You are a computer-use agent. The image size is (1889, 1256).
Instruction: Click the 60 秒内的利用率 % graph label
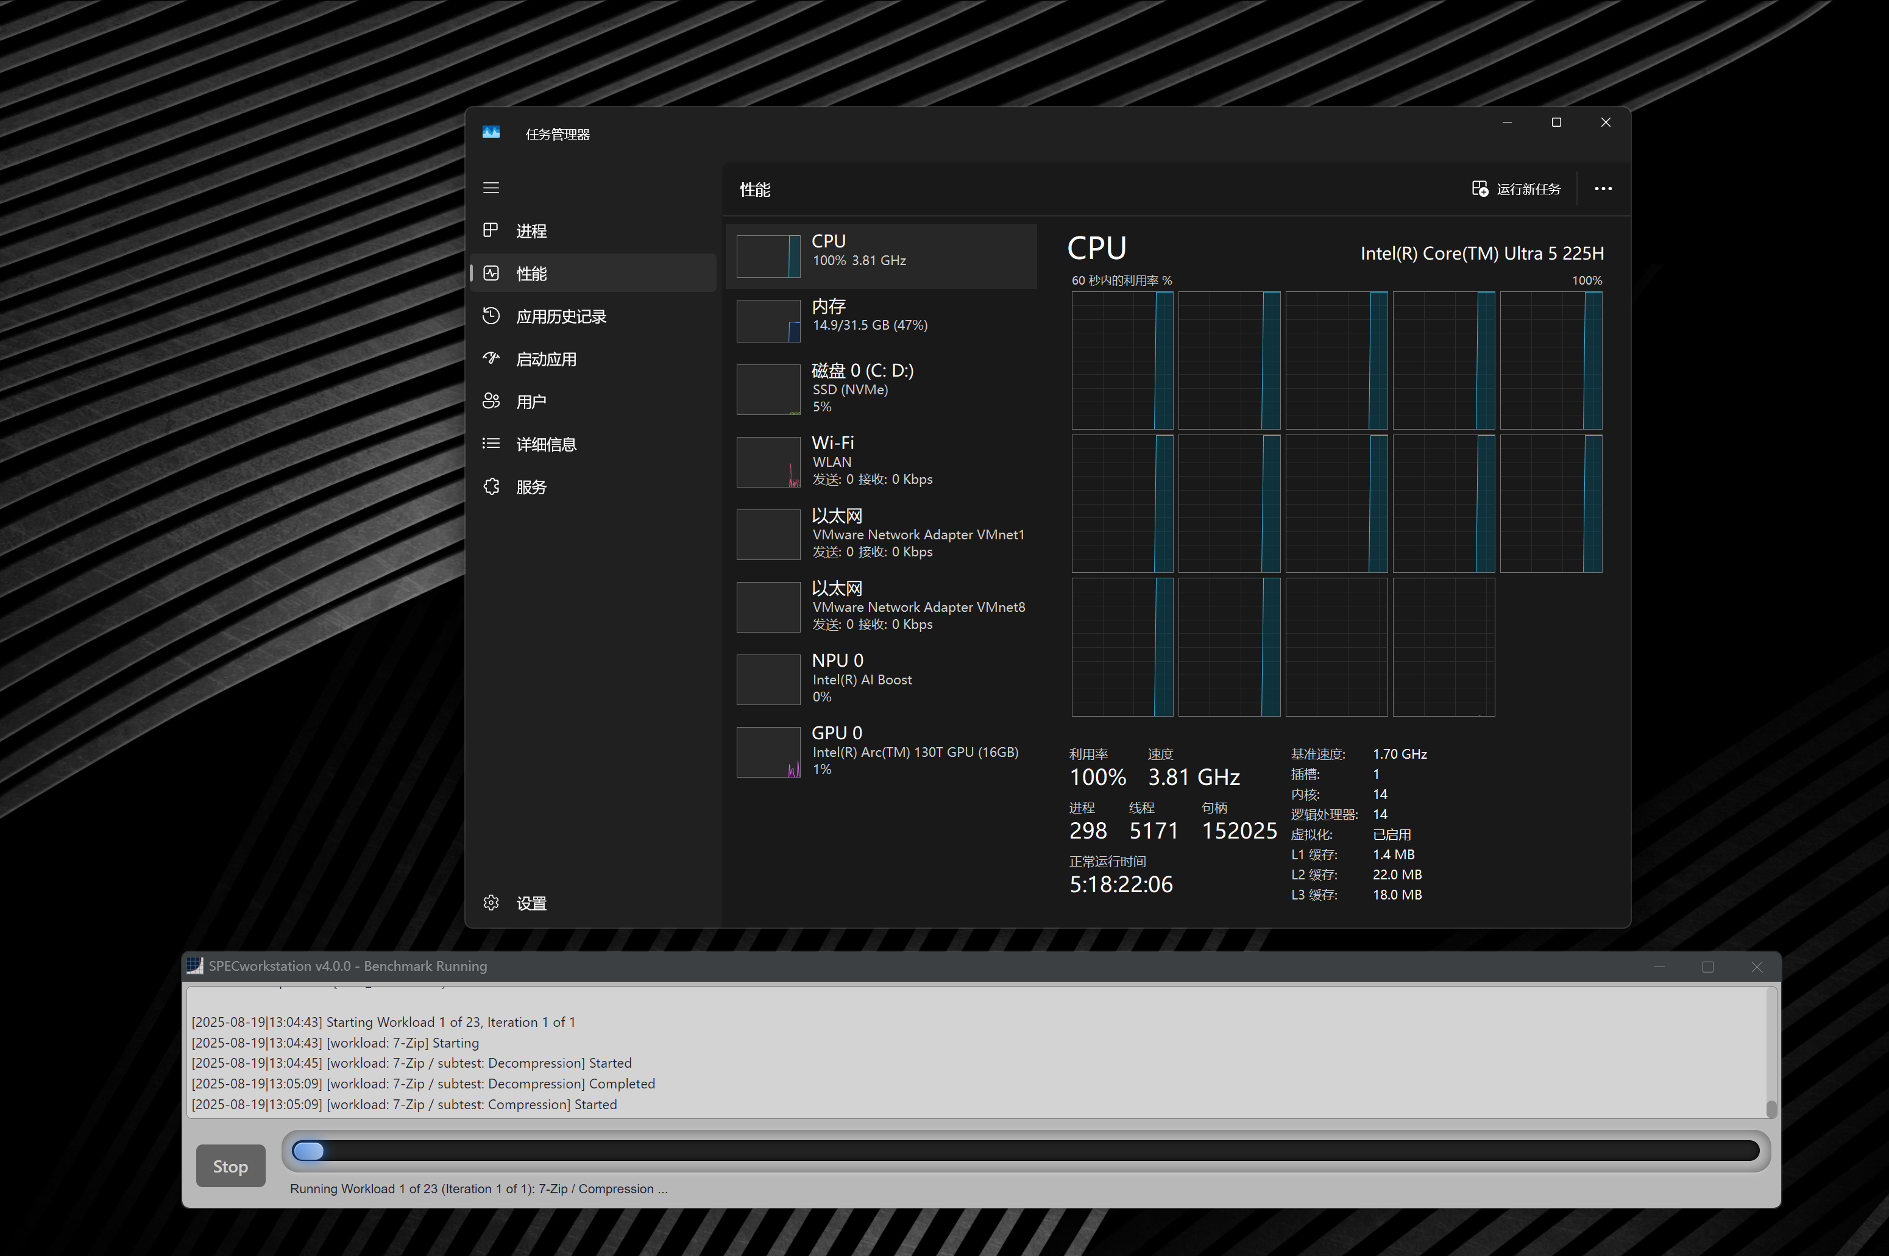click(1122, 280)
